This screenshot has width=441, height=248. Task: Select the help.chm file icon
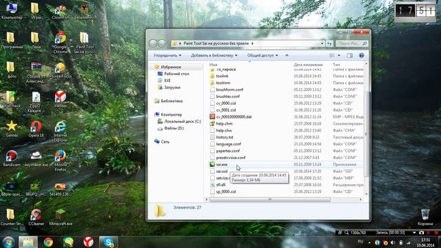pyautogui.click(x=212, y=123)
